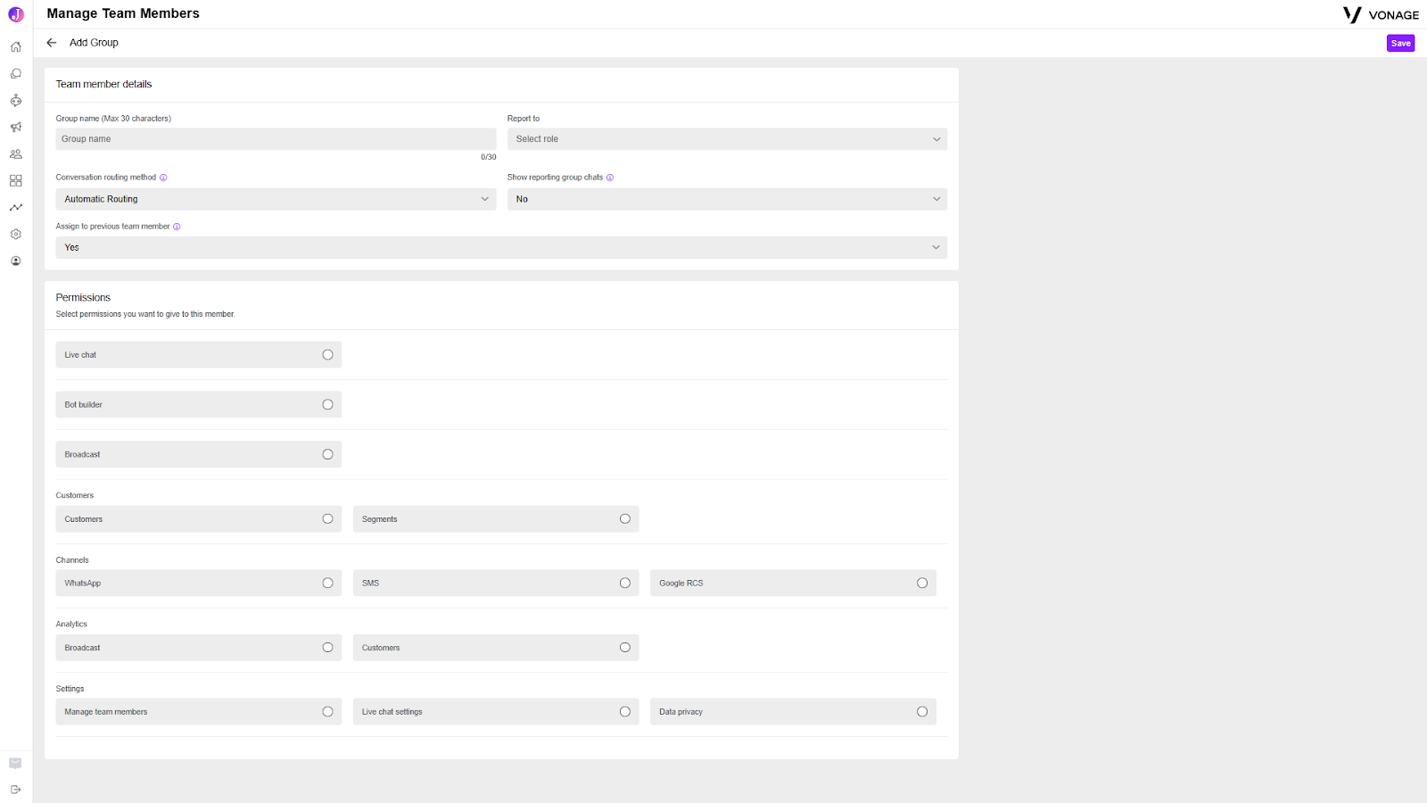Open the Report to Select role dropdown

pos(727,139)
